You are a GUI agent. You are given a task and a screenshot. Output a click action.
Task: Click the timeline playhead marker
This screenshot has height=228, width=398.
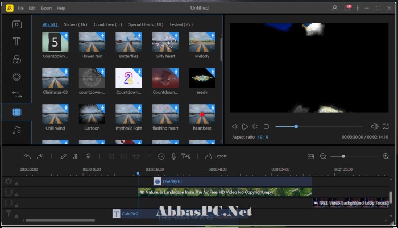tap(138, 173)
